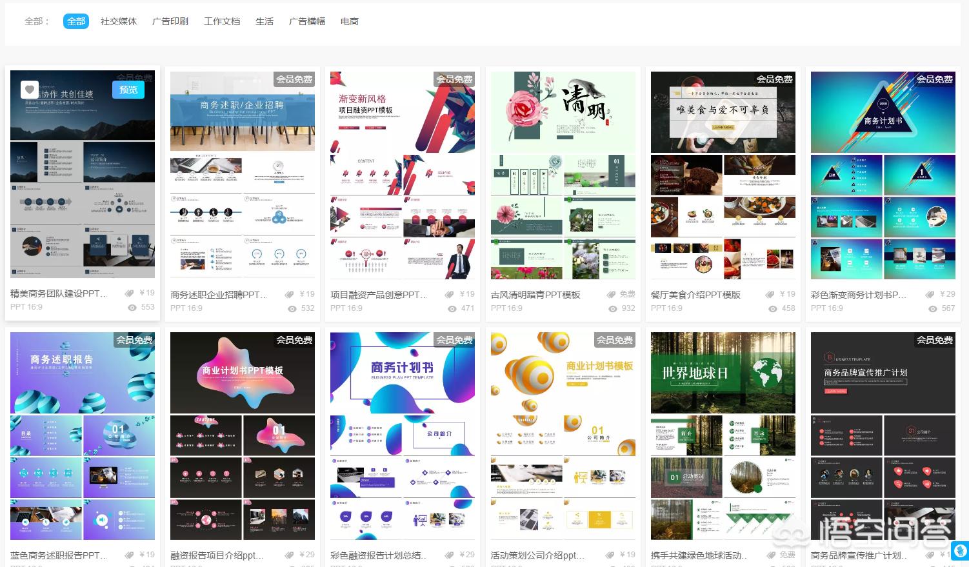Click 会员免费 badge on 商务述职/企业招聘 card
969x567 pixels.
[x=294, y=79]
